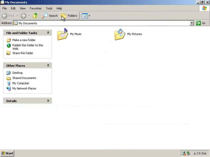The image size is (210, 157).
Task: Click the Shared Documents folder icon
Action: point(9,78)
